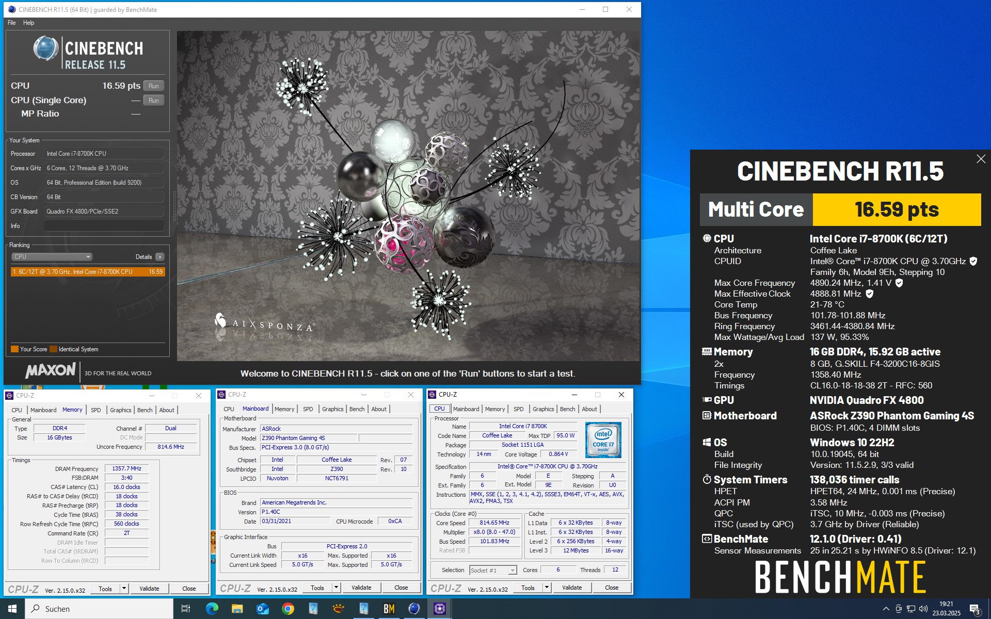991x619 pixels.
Task: Open the Windows Start menu
Action: [12, 609]
